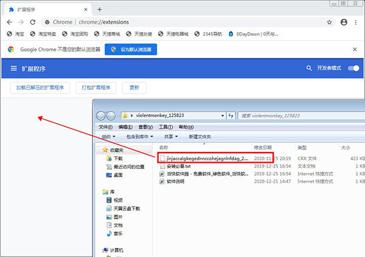Screen dimensions: 365x257
Task: Open the 淘宝 bookmark
Action: point(15,34)
